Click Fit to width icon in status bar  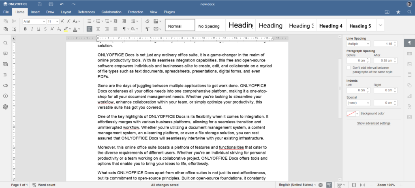(363, 185)
